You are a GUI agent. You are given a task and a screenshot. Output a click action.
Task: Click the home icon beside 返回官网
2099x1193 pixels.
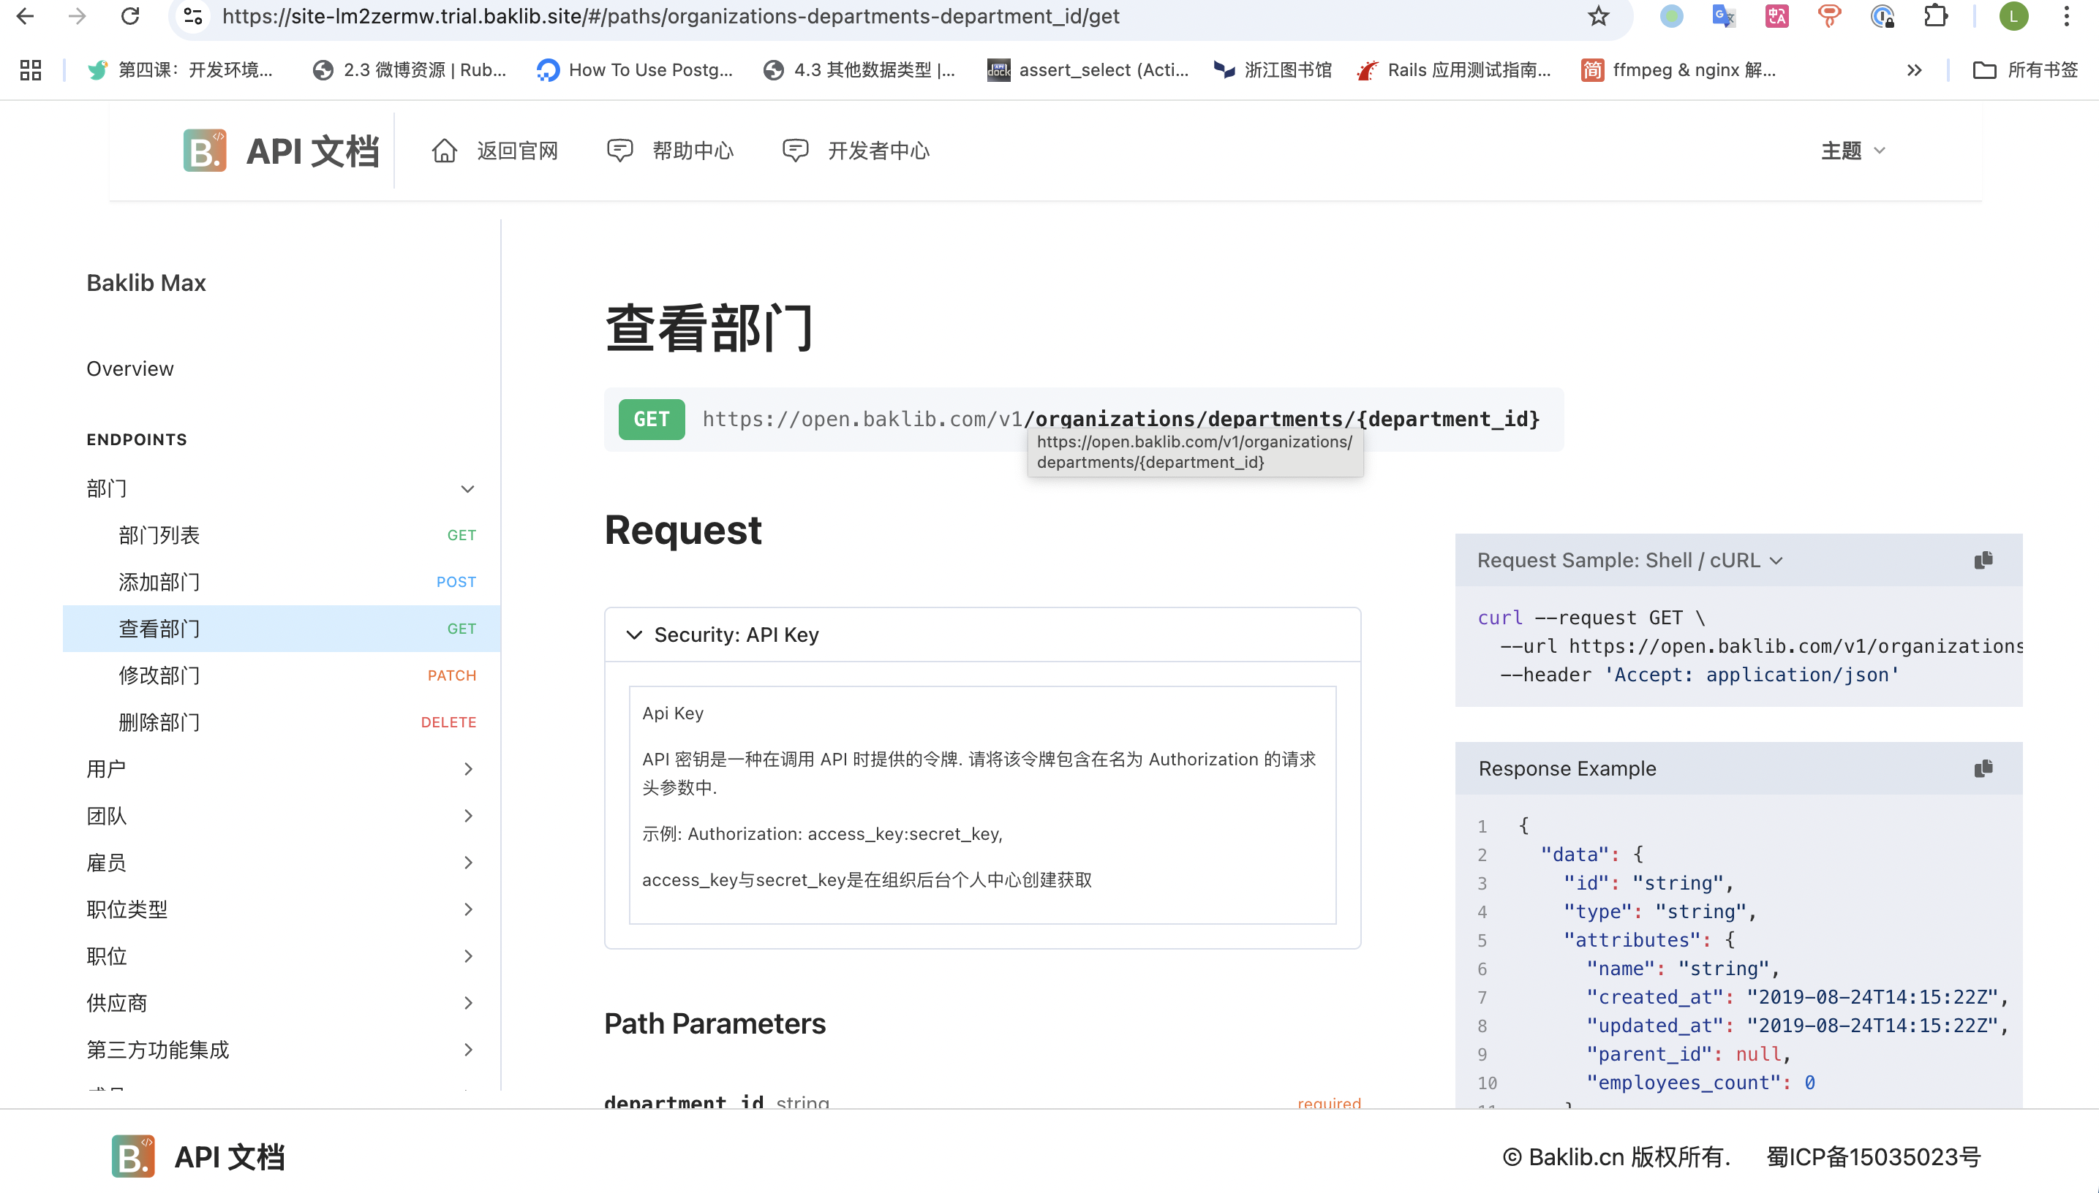point(444,150)
